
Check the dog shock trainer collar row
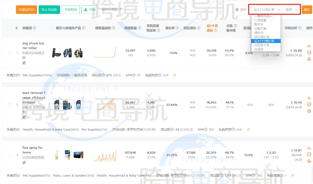[x=10, y=53]
